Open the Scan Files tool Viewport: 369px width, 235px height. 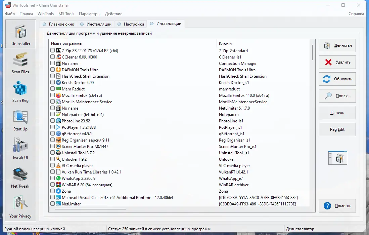[x=20, y=63]
